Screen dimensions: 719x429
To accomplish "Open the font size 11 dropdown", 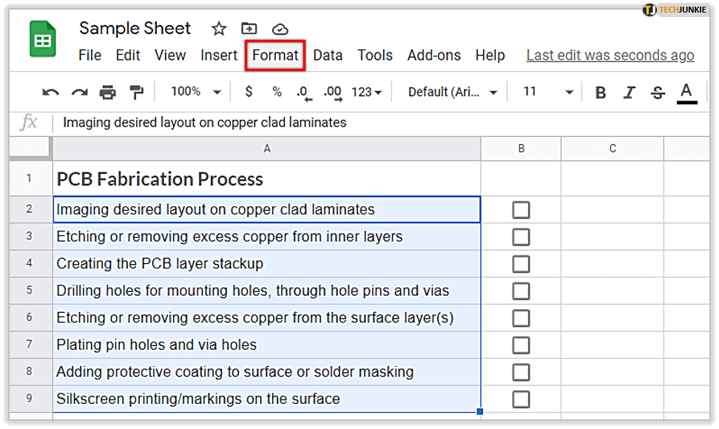I will click(x=547, y=92).
